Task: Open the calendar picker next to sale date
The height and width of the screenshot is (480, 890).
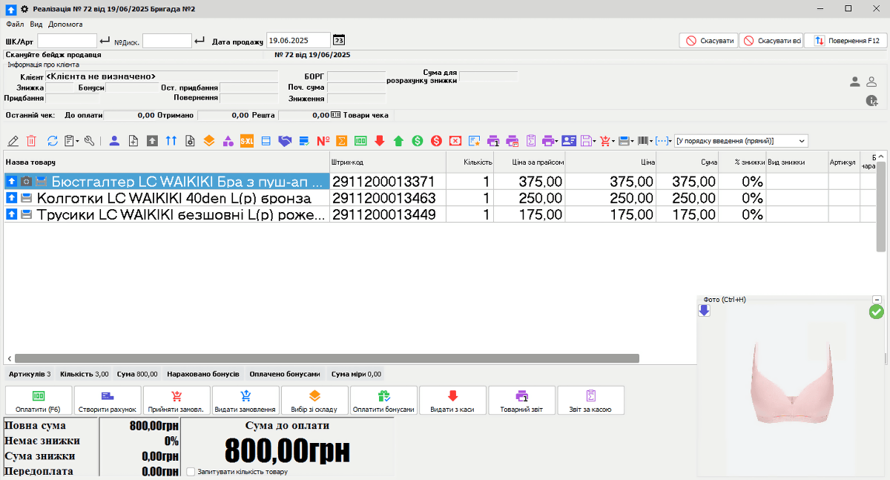Action: pyautogui.click(x=339, y=41)
